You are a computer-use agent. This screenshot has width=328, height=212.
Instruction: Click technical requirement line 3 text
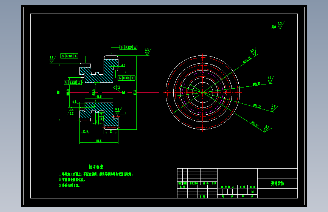70,185
